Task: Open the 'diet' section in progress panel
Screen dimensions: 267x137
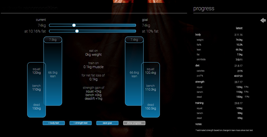Action: [198, 66]
